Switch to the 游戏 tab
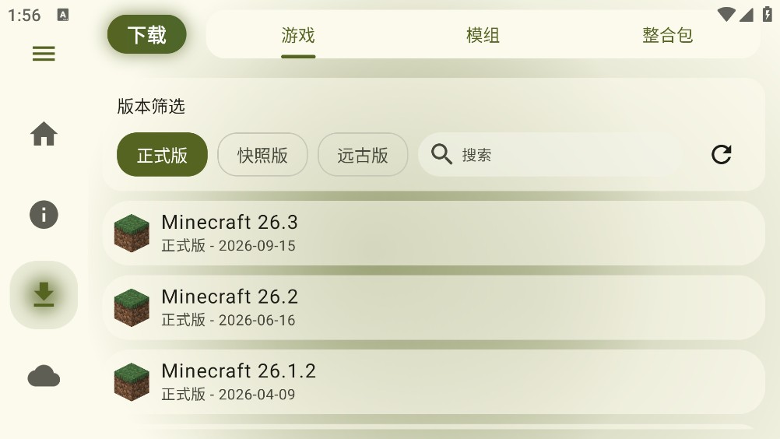Image resolution: width=780 pixels, height=439 pixels. pos(298,35)
